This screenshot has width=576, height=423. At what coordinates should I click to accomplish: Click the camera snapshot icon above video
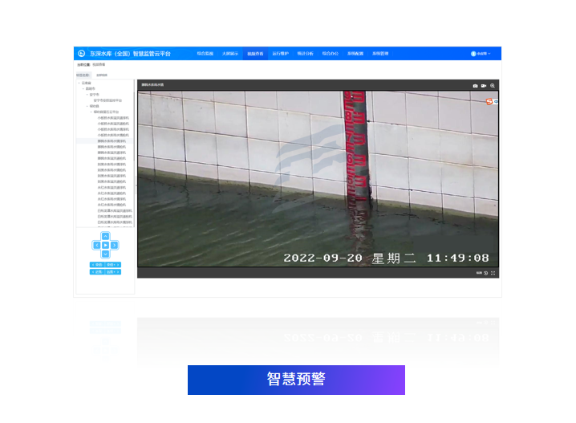[x=475, y=85]
